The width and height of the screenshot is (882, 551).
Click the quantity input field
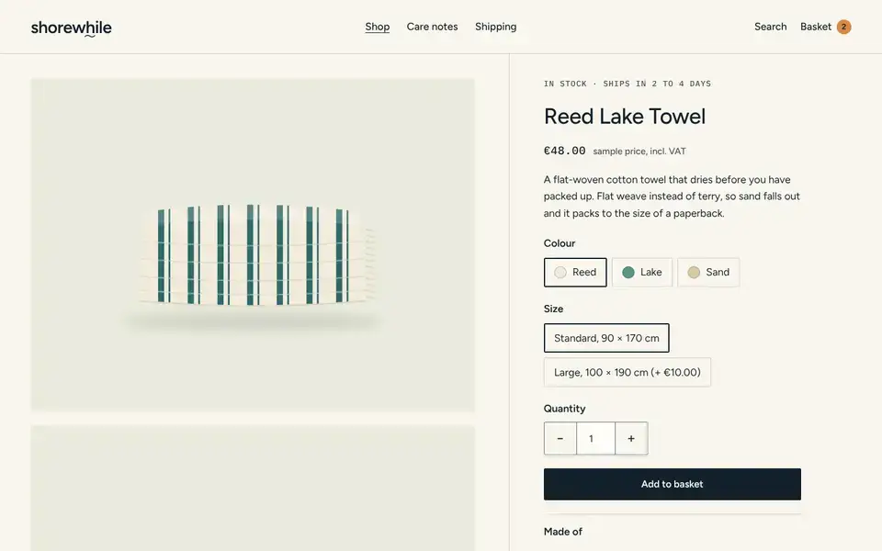coord(595,438)
